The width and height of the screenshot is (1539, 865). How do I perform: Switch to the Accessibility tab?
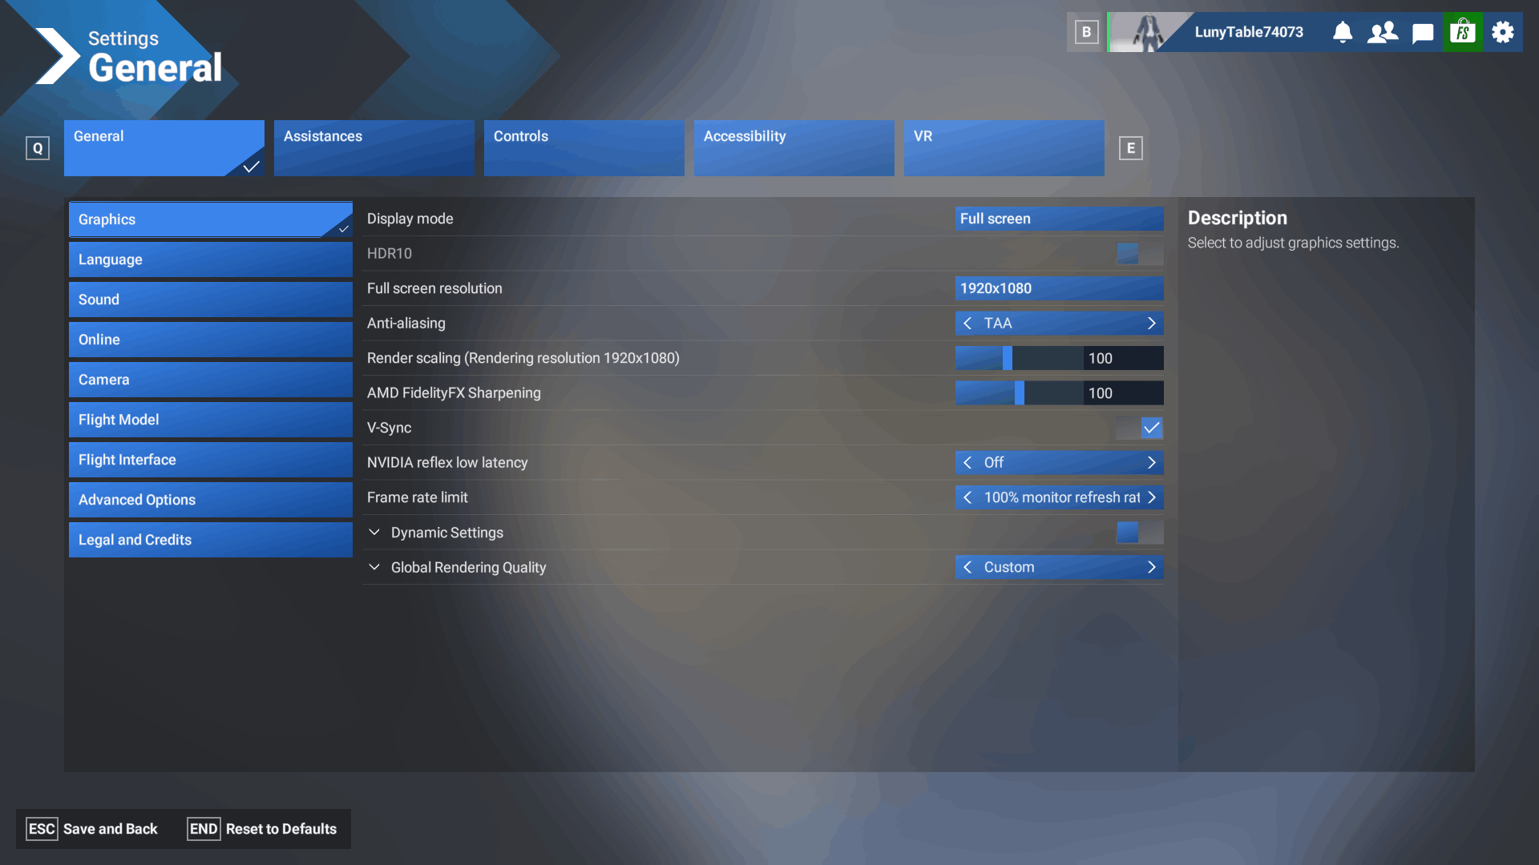[x=794, y=148]
